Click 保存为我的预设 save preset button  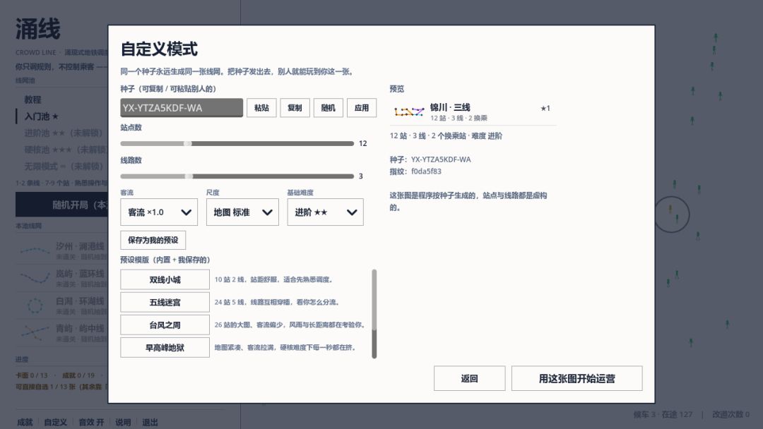pyautogui.click(x=153, y=240)
